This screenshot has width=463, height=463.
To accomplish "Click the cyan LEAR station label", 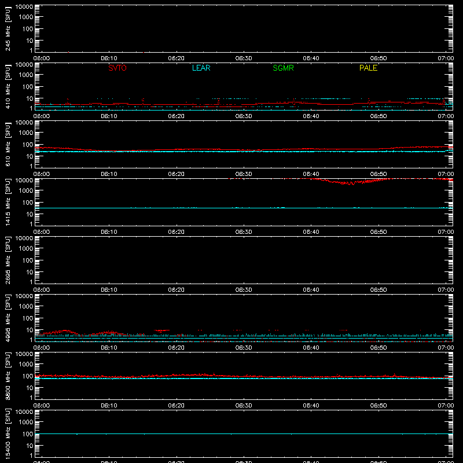I will (201, 68).
